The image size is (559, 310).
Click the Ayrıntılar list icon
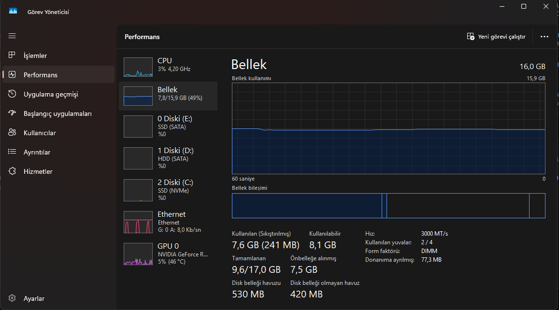12,152
